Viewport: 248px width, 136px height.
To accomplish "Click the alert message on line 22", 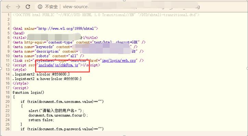I will 57,111.
